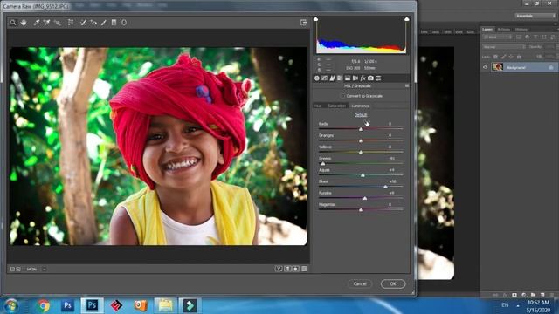Open Google Chrome from the taskbar
This screenshot has height=314, width=559.
pos(44,306)
